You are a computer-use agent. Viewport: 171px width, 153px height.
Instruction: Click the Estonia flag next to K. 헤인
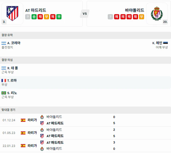coord(166,43)
